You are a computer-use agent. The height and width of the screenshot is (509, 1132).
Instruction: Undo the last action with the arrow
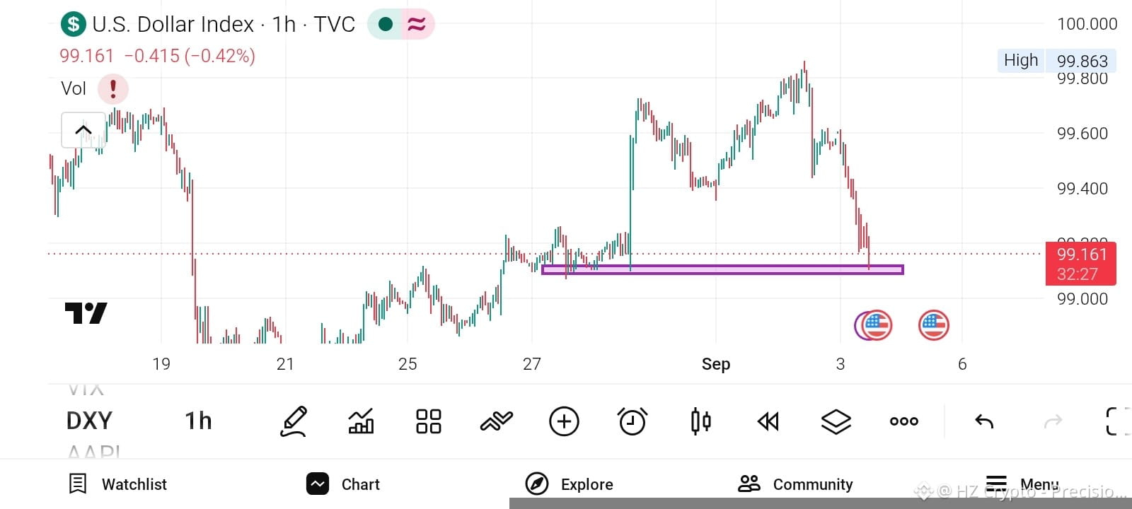[x=984, y=421]
